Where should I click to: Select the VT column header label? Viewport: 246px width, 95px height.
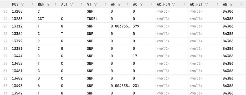(89, 4)
